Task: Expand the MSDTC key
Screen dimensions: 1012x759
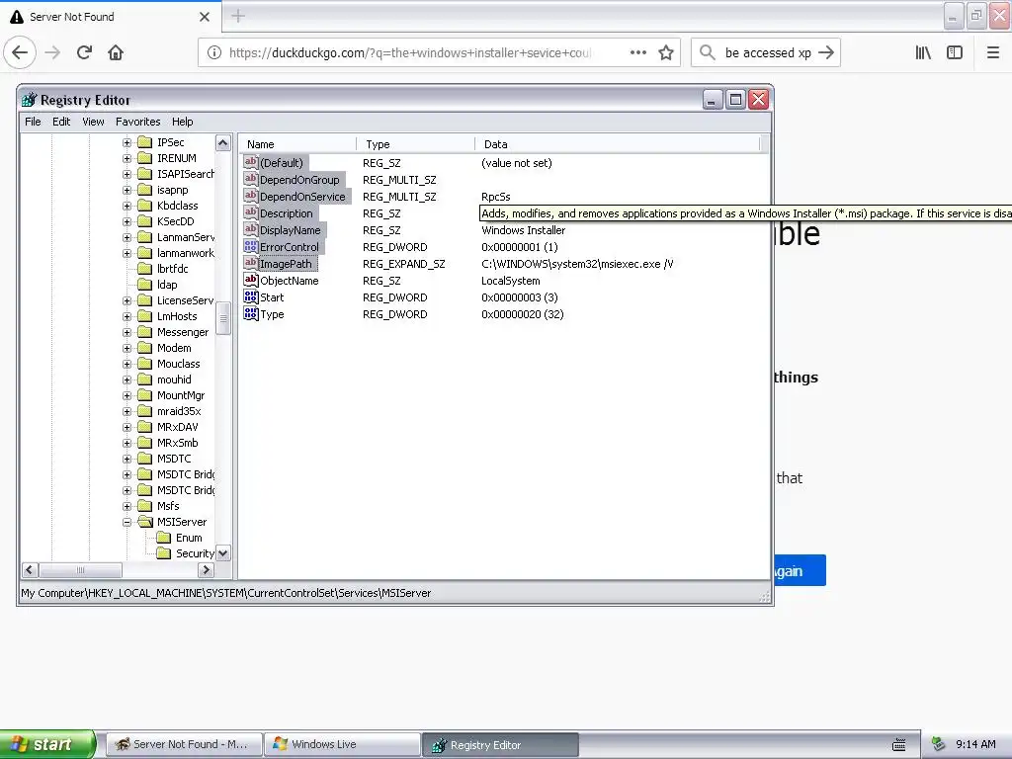Action: pos(126,459)
